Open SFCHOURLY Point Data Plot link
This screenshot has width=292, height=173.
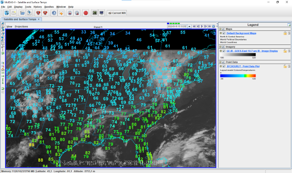(x=243, y=66)
